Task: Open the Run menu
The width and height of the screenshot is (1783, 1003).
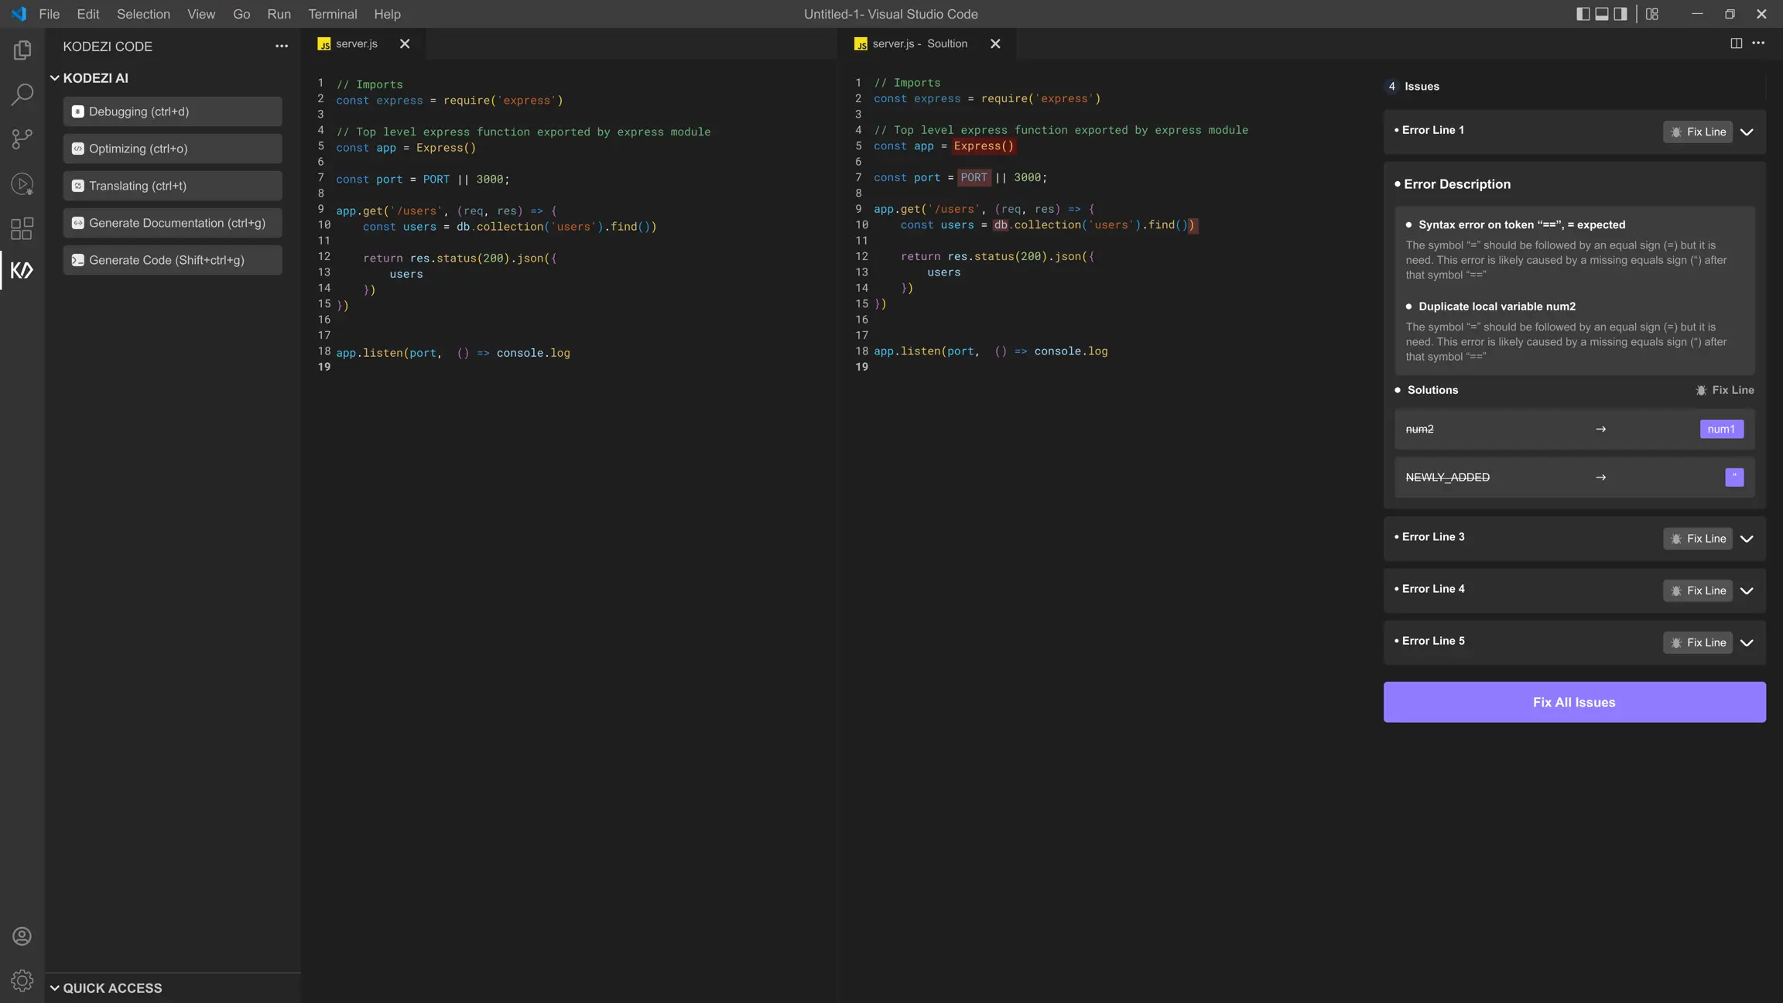Action: pos(279,14)
